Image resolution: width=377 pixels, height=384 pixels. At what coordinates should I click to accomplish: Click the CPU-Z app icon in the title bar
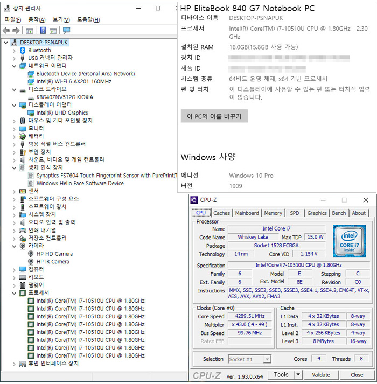[195, 200]
